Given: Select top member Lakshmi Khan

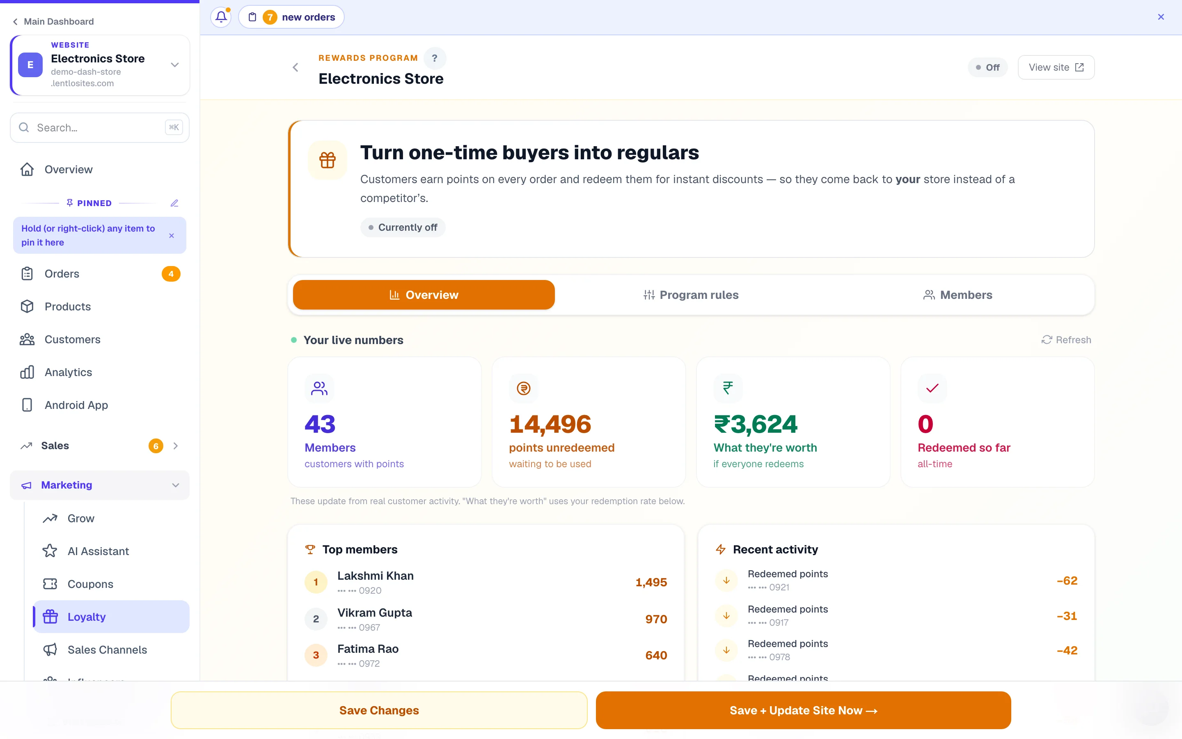Looking at the screenshot, I should (486, 582).
